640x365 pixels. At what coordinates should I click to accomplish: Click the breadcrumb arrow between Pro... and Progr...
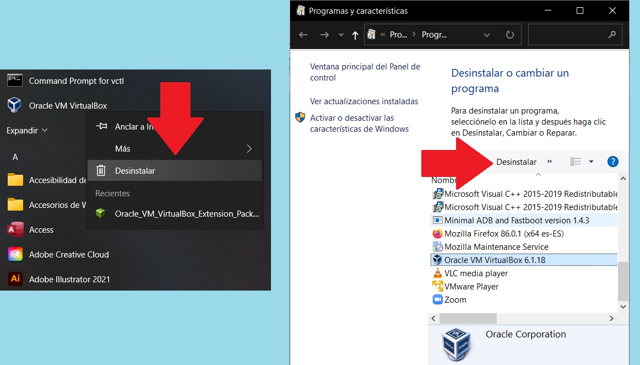(x=414, y=34)
